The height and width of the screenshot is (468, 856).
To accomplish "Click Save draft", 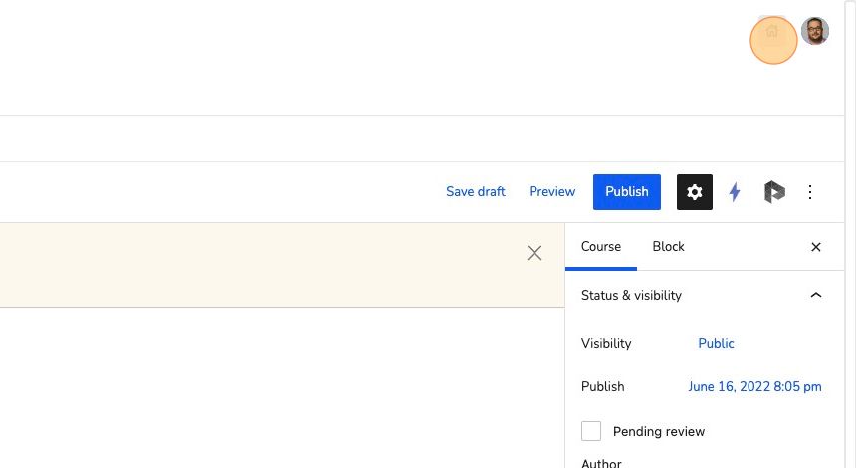I will pyautogui.click(x=476, y=191).
